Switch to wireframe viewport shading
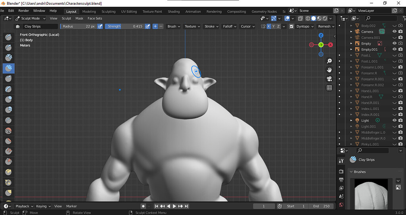Viewport: 406px width, 215px height. (x=308, y=18)
